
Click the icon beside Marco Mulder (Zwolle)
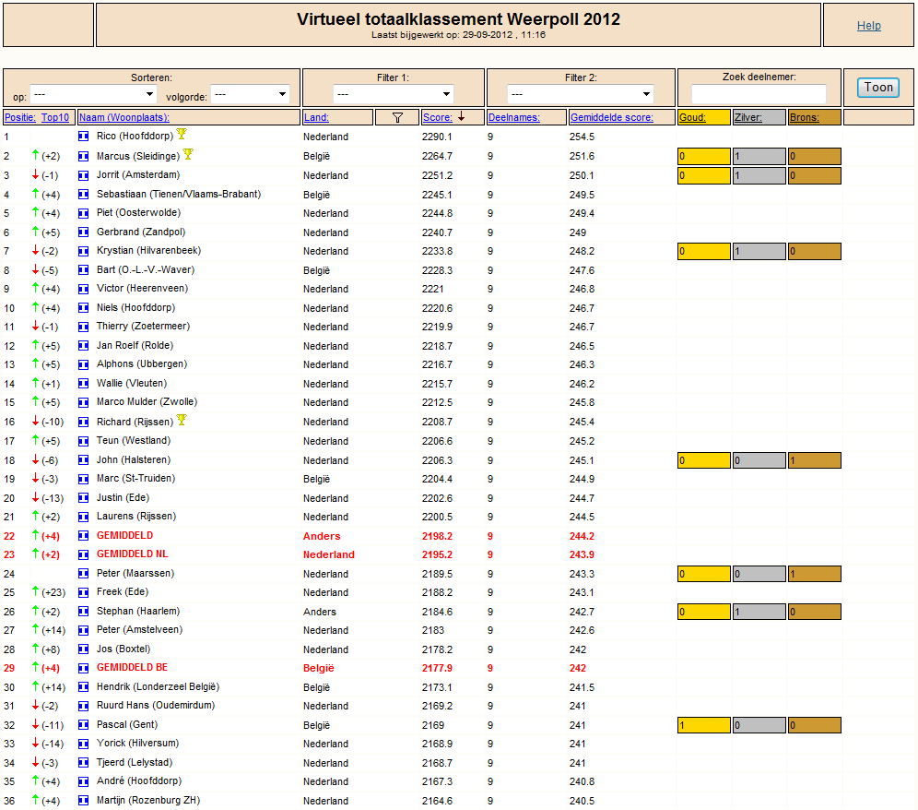84,402
